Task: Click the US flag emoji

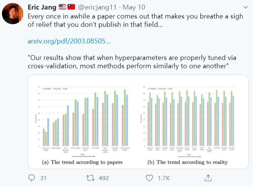Action: tap(62, 7)
